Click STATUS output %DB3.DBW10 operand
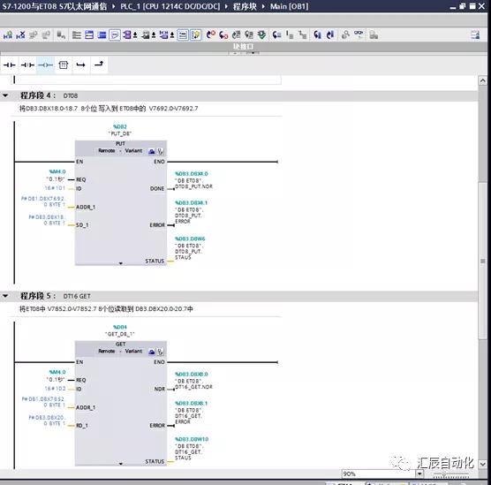491x485 pixels. 192,439
